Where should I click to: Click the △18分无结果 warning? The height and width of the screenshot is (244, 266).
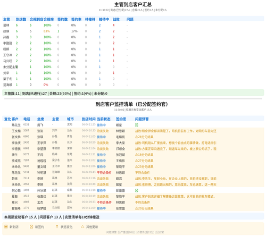click(144, 155)
